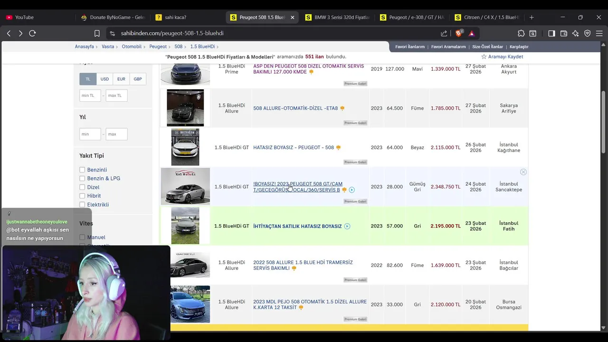Image resolution: width=608 pixels, height=342 pixels.
Task: Select TL currency button
Action: click(88, 79)
